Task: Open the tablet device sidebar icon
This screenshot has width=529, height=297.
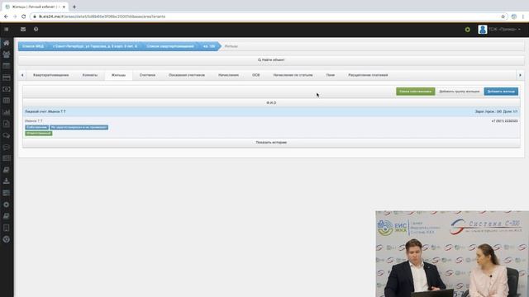Action: 7,228
